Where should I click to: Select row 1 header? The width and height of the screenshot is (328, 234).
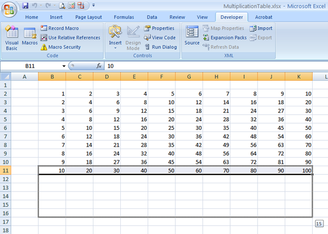[x=5, y=85]
